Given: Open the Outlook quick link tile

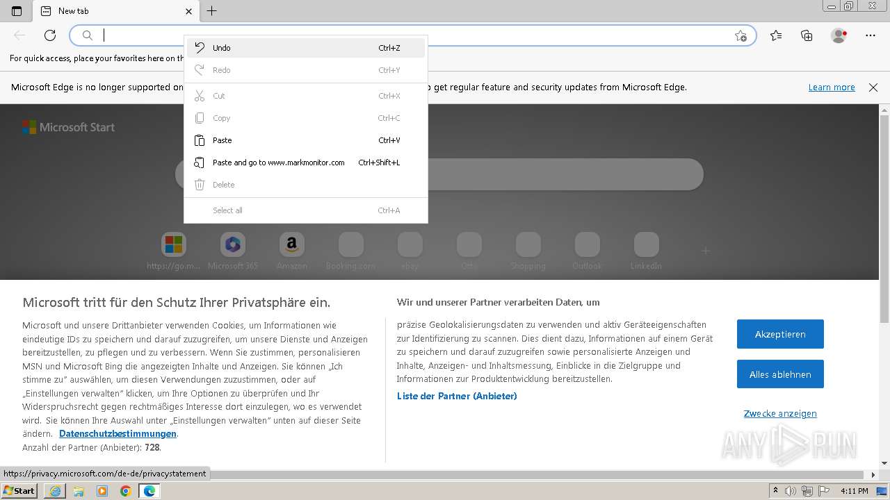Looking at the screenshot, I should (588, 251).
